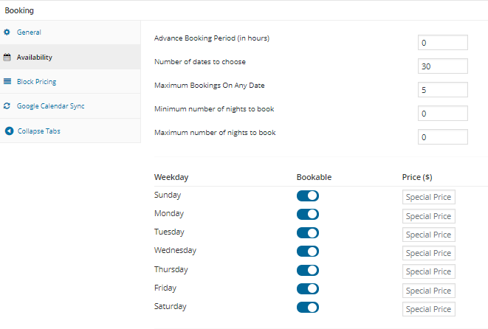Click the Collapse Tabs arrow icon
The width and height of the screenshot is (488, 329).
[8, 131]
